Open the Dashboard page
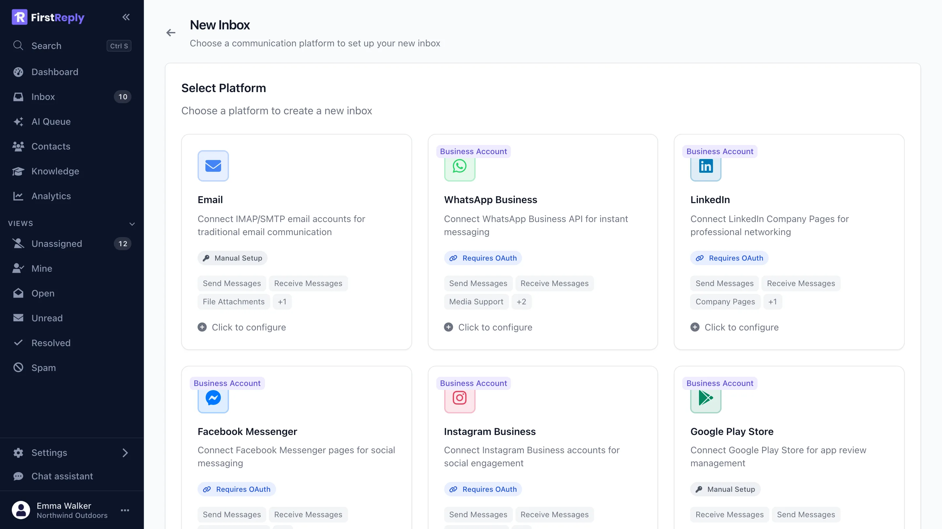 click(72, 72)
